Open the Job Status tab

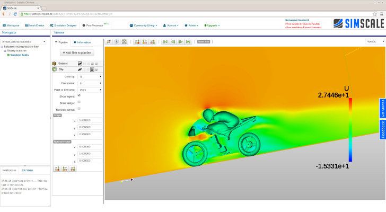click(x=28, y=170)
